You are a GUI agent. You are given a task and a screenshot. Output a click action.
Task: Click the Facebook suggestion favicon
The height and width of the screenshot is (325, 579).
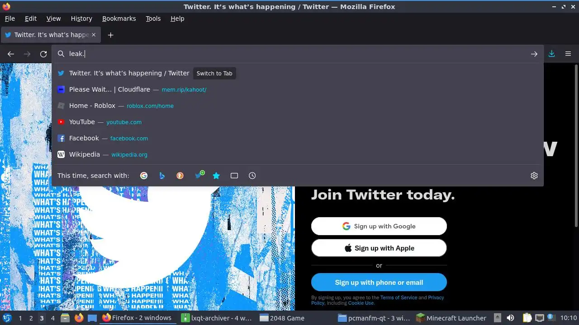[61, 138]
